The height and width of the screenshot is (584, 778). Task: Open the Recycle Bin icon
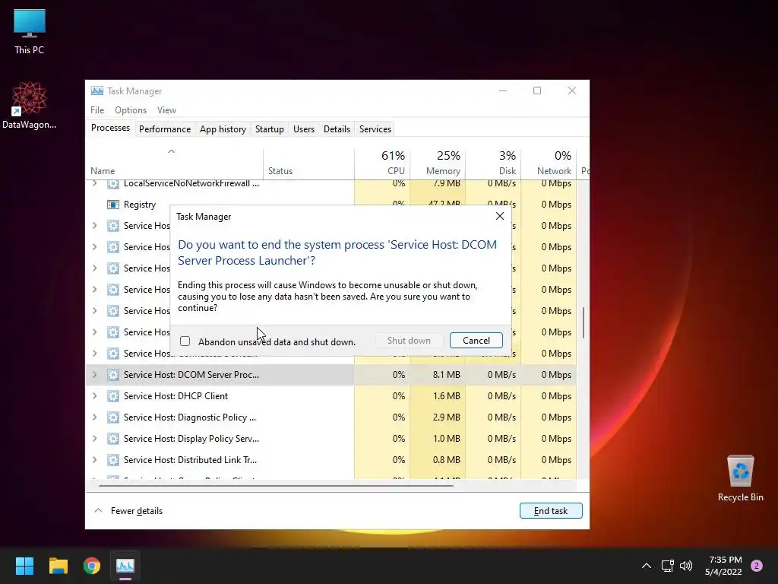(740, 479)
